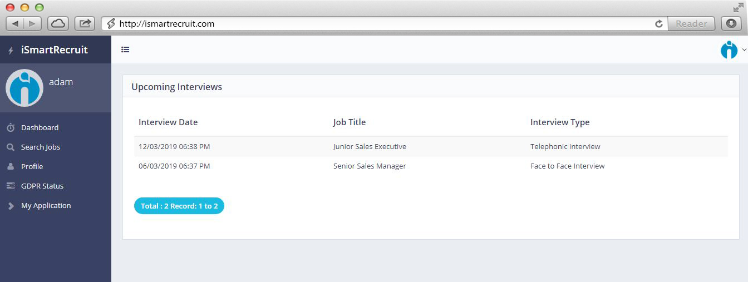Screen dimensions: 748x282
Task: Click the Search Jobs magnifier icon
Action: point(11,147)
